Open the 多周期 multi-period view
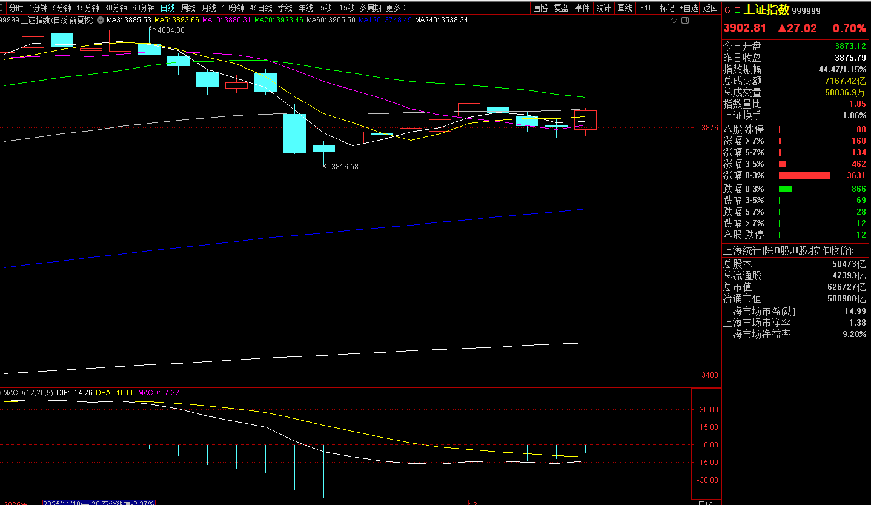The width and height of the screenshot is (871, 505). click(370, 8)
